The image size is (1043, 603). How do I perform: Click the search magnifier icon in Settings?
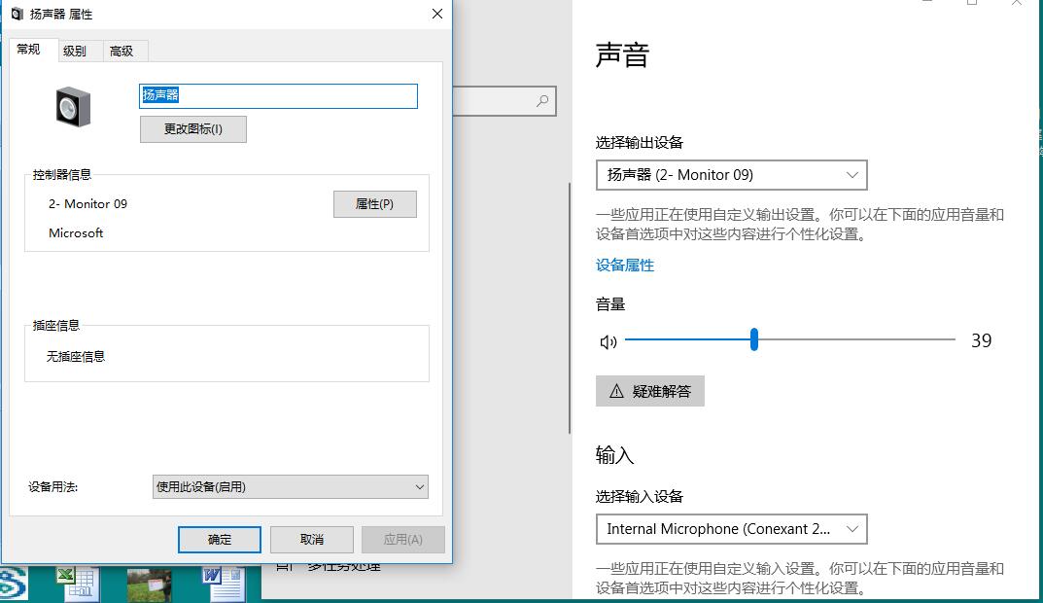[542, 101]
